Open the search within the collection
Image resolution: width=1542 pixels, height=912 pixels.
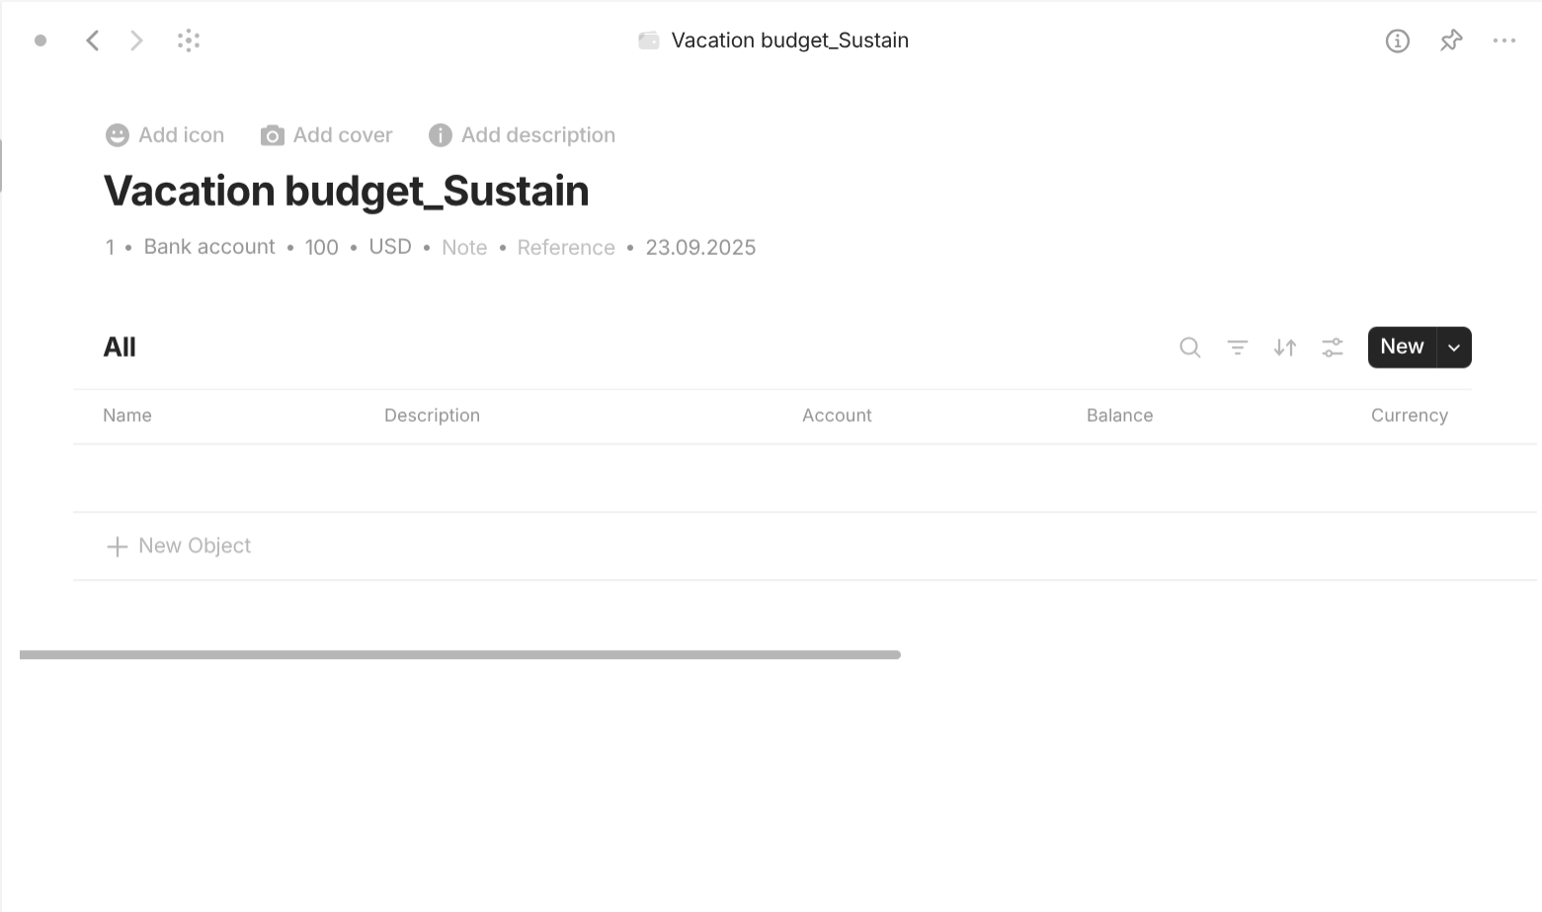pos(1189,348)
